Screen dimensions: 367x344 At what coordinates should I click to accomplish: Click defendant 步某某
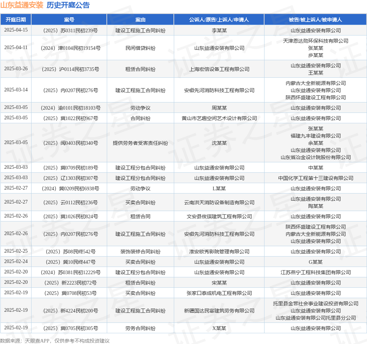315,55
